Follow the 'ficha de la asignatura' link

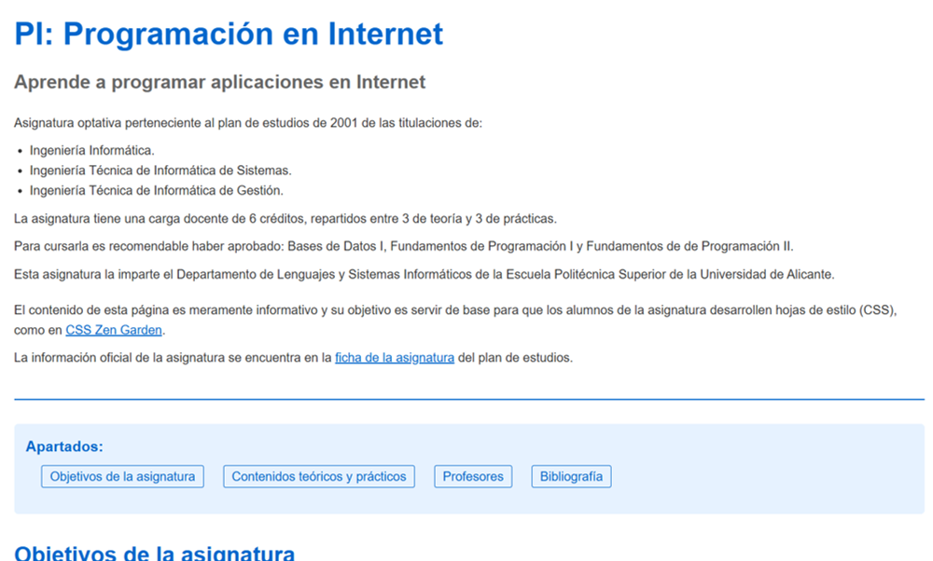[x=394, y=358]
